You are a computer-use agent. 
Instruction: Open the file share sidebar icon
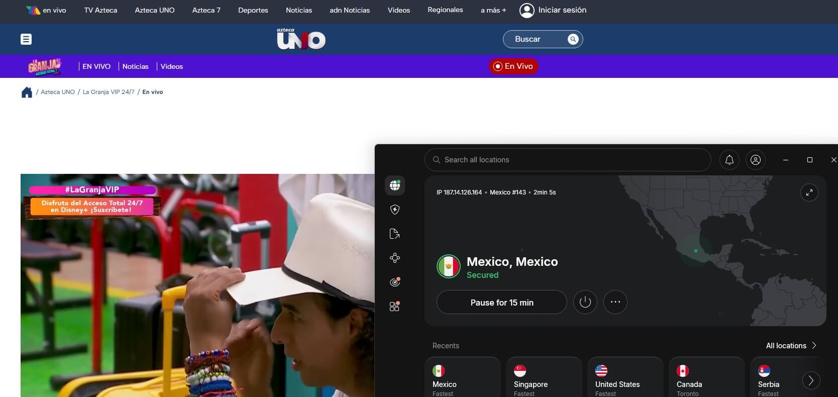(395, 234)
